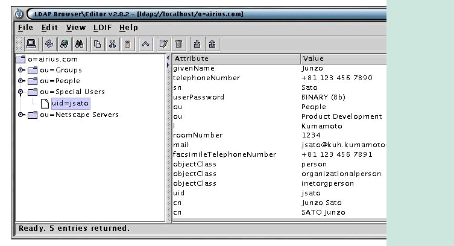Collapse tree pane with left divider arrow
454x246 pixels.
point(168,58)
